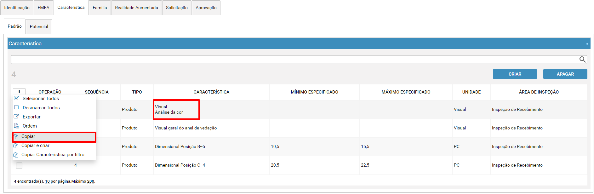
Task: Click the PC unit in C–4 row
Action: [x=457, y=165]
